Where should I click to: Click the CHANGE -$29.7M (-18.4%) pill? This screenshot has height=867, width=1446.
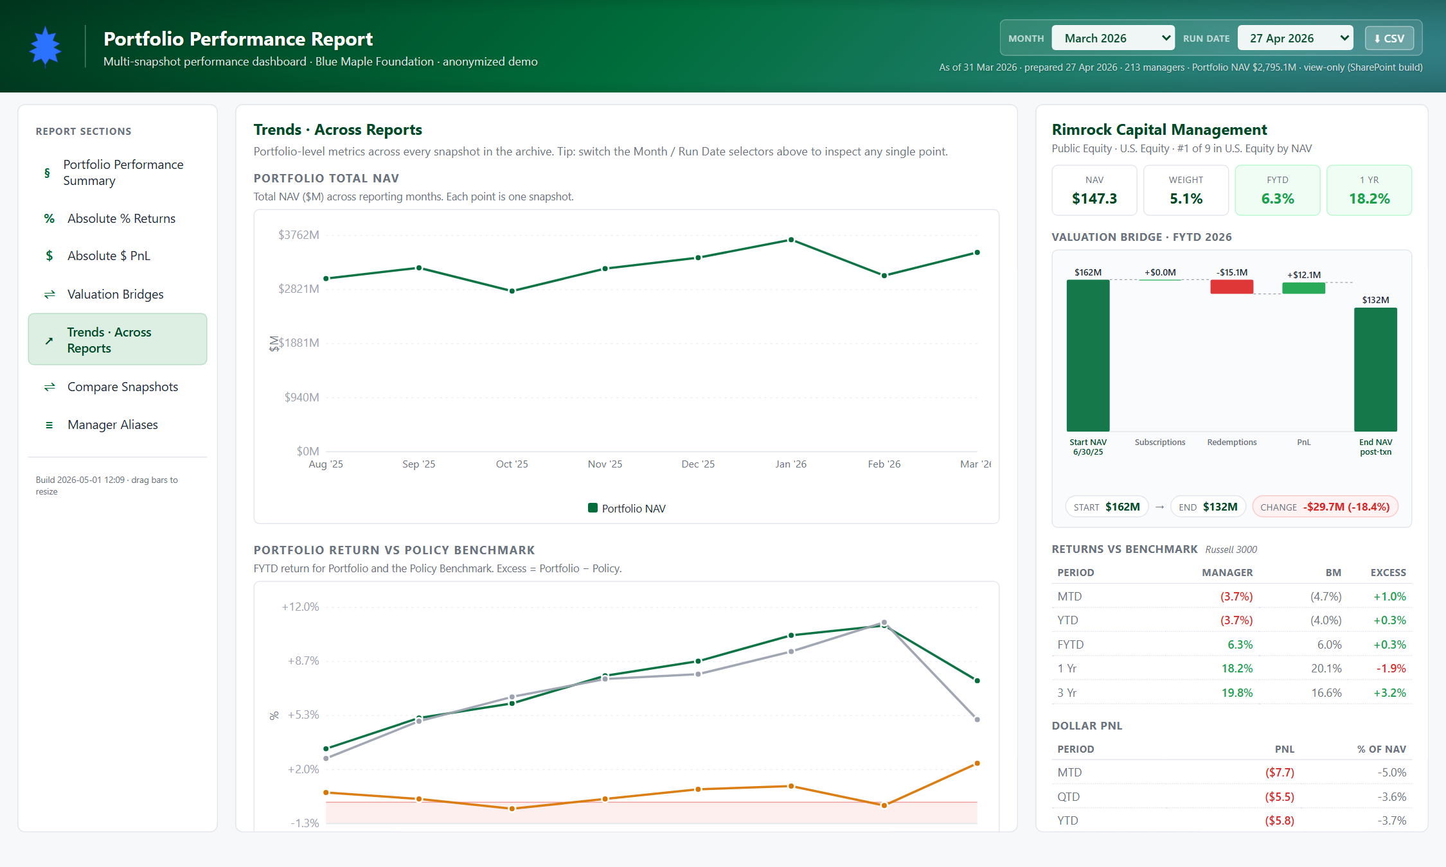click(1325, 507)
